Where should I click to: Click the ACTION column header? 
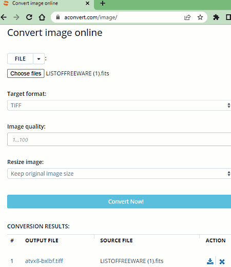tap(216, 240)
